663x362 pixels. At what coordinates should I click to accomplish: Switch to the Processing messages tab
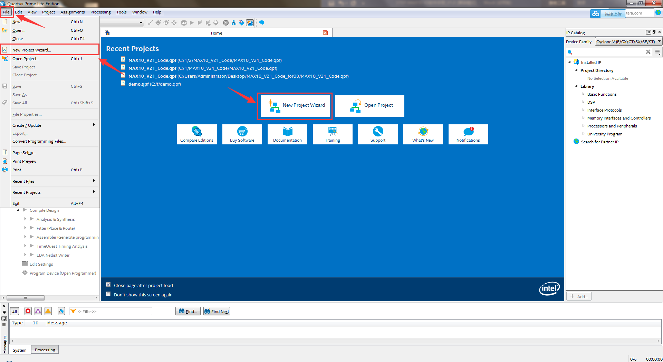click(45, 350)
